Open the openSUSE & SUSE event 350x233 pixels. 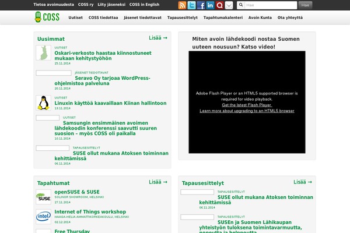tap(77, 192)
